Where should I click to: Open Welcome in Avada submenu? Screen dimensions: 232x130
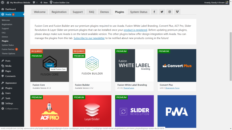pyautogui.click(x=6, y=20)
